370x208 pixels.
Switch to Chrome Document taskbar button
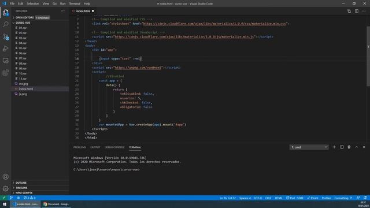pos(56,204)
